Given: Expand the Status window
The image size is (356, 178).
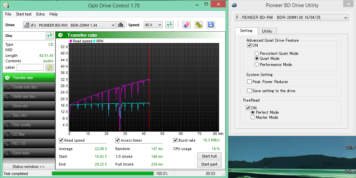Looking at the screenshot, I should [29, 167].
